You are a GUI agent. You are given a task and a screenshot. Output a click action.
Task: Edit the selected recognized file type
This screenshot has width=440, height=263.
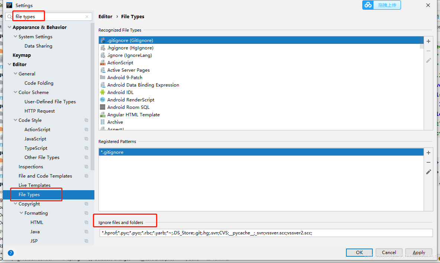tap(428, 60)
